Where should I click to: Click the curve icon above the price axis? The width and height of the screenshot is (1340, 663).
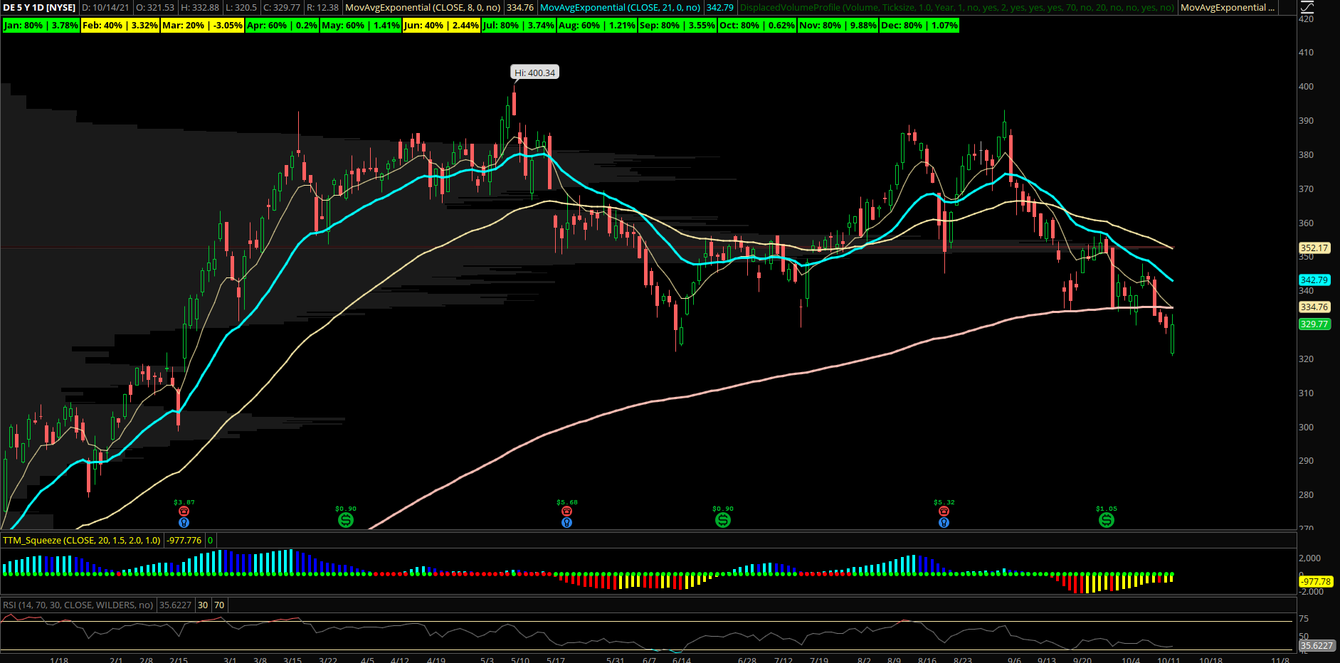pos(1307,8)
